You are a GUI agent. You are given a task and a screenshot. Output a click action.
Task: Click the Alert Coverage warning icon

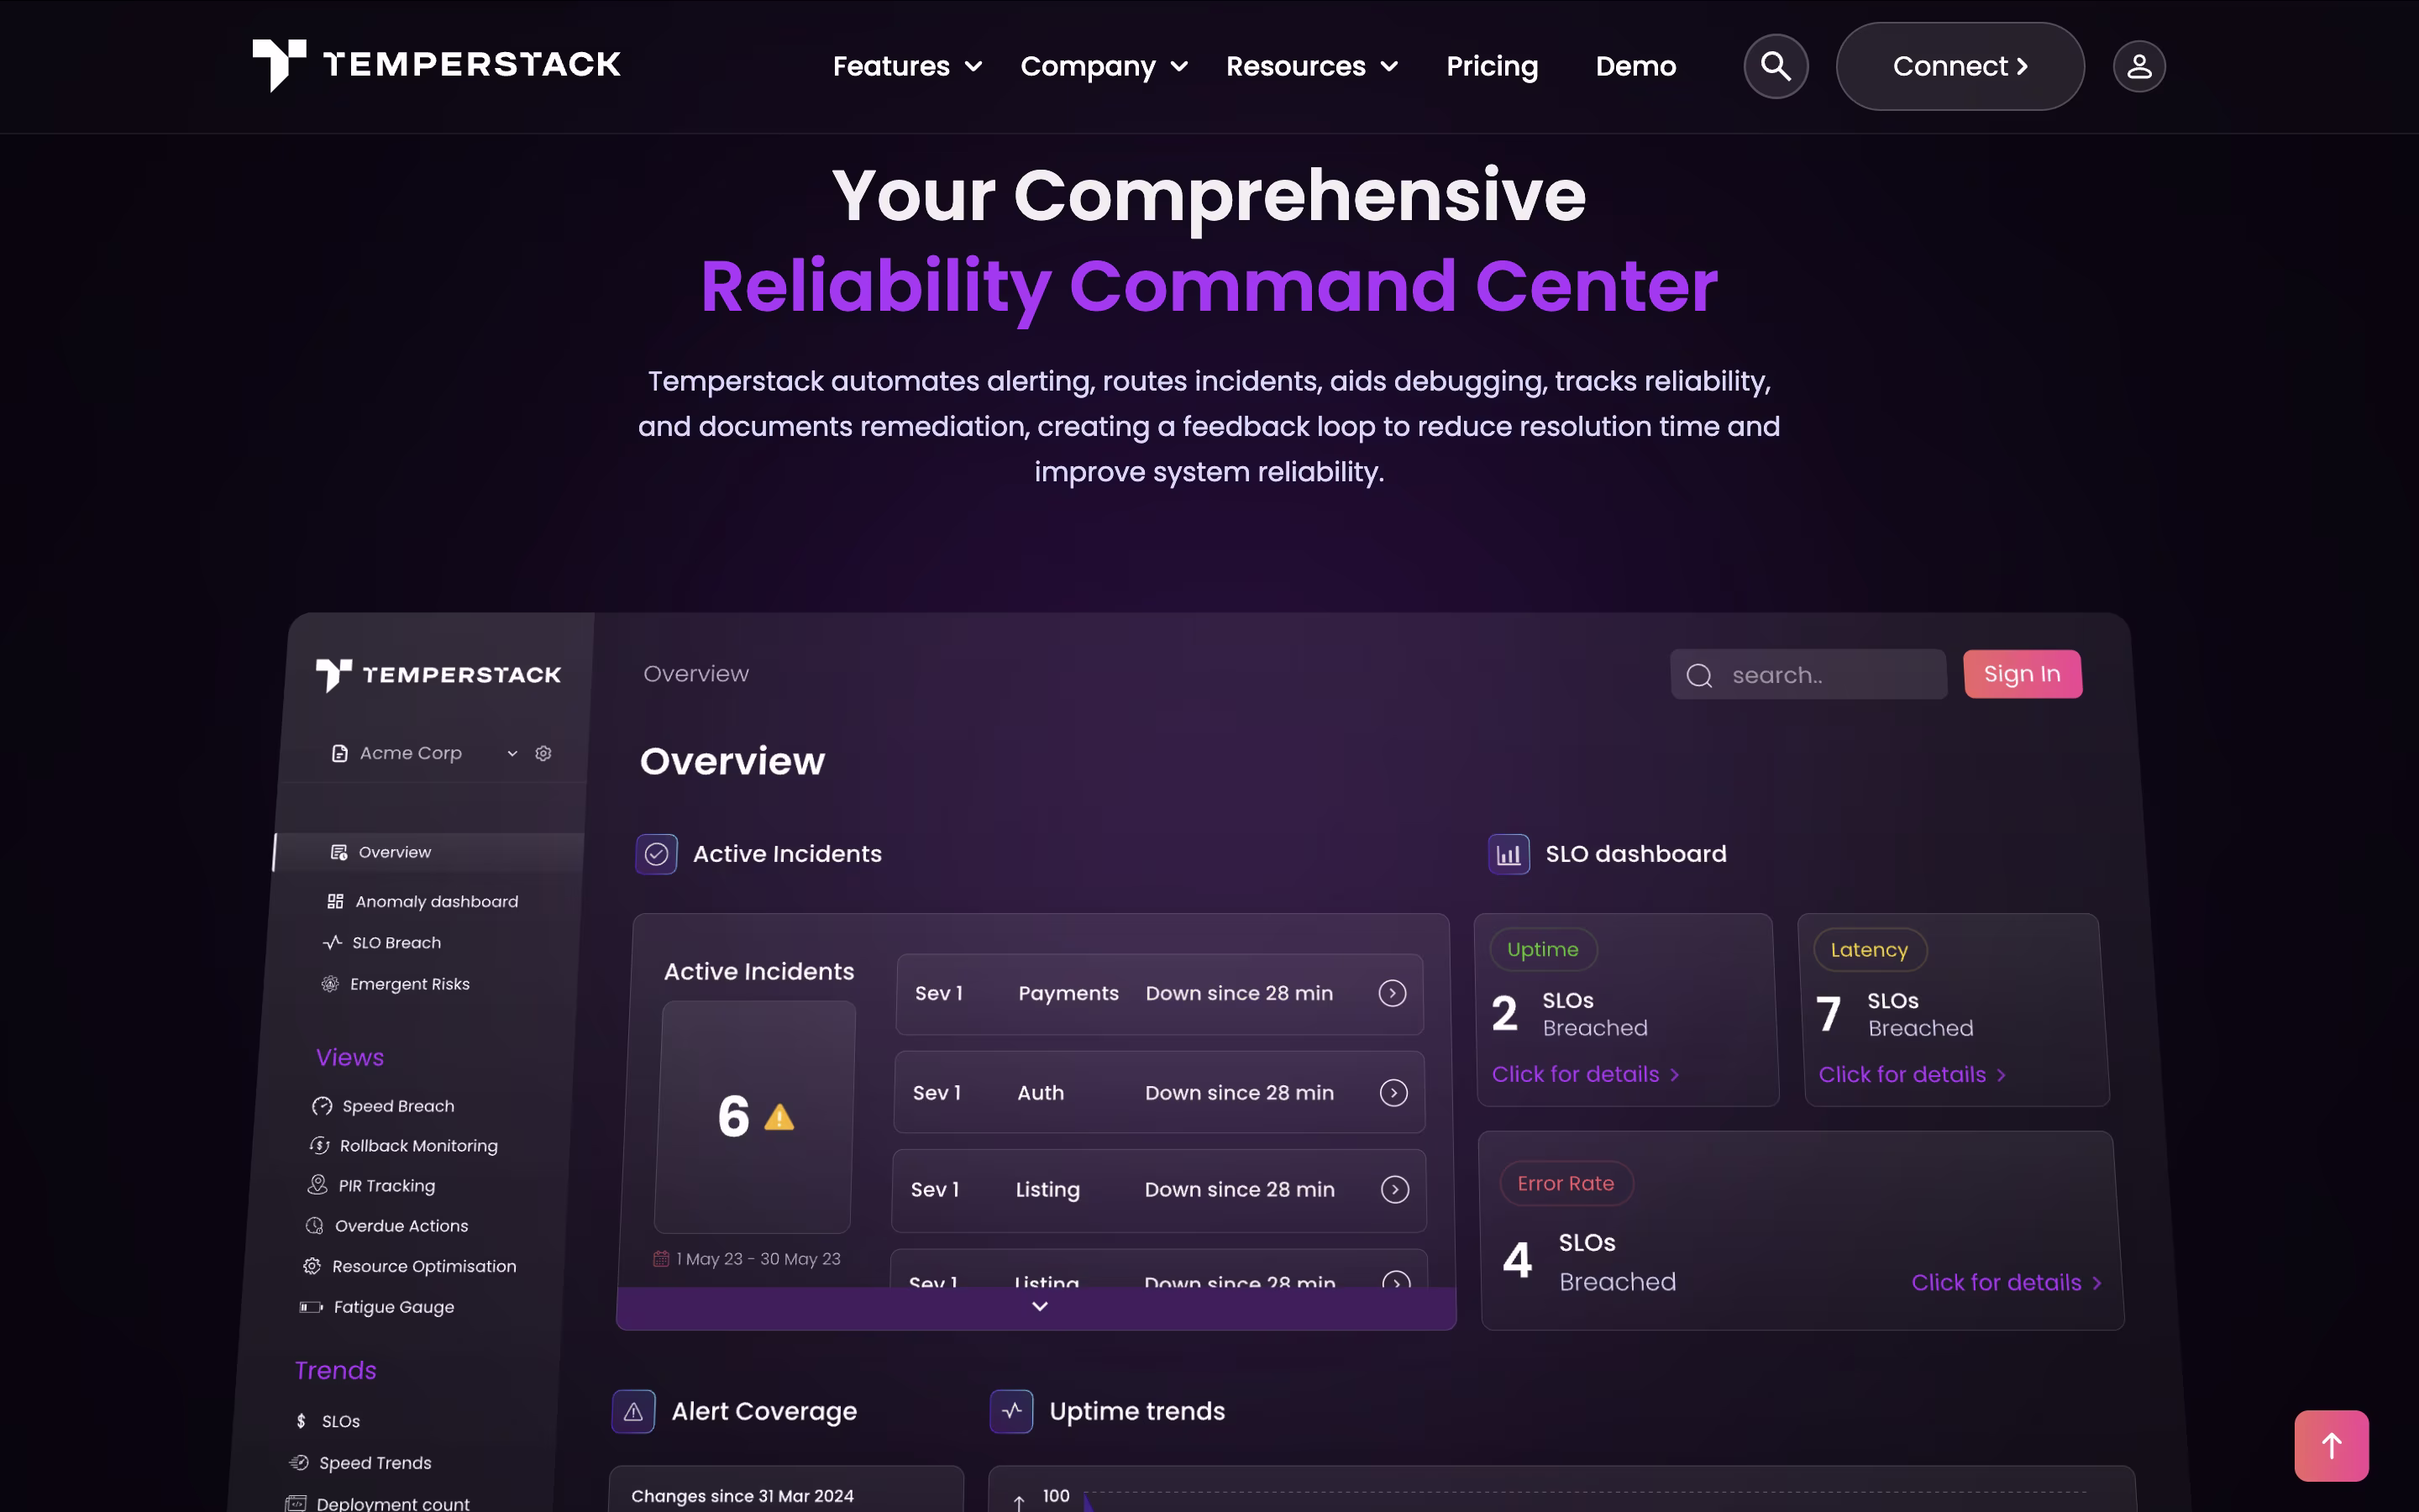pos(634,1411)
